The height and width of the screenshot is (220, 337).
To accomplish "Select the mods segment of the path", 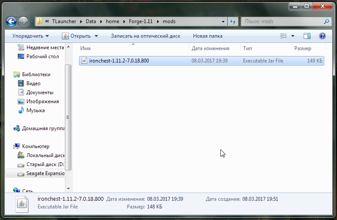I will pyautogui.click(x=169, y=21).
